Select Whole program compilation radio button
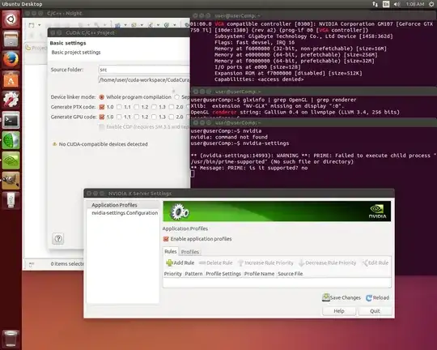Image resolution: width=437 pixels, height=350 pixels. [x=102, y=97]
